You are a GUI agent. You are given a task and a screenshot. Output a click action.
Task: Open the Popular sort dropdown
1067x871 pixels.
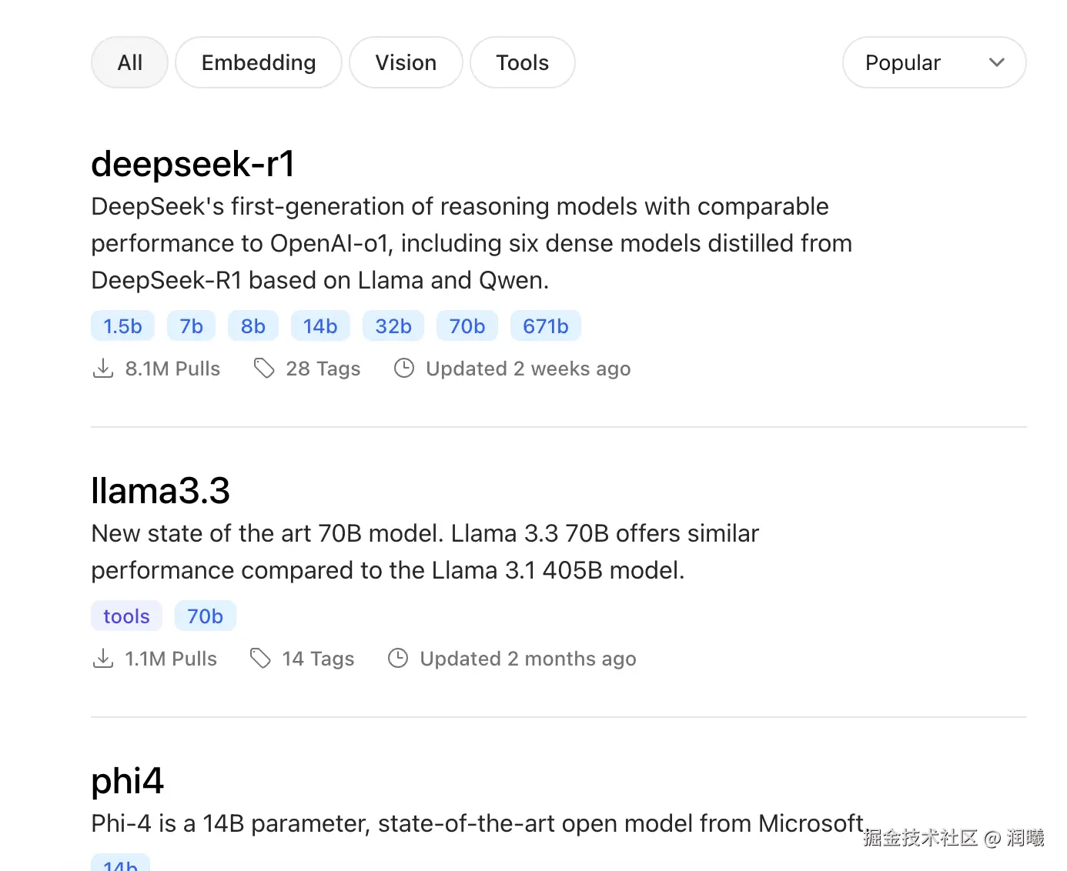pos(902,62)
